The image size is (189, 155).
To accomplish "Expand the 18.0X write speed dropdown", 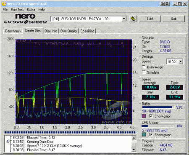I will [181, 61].
